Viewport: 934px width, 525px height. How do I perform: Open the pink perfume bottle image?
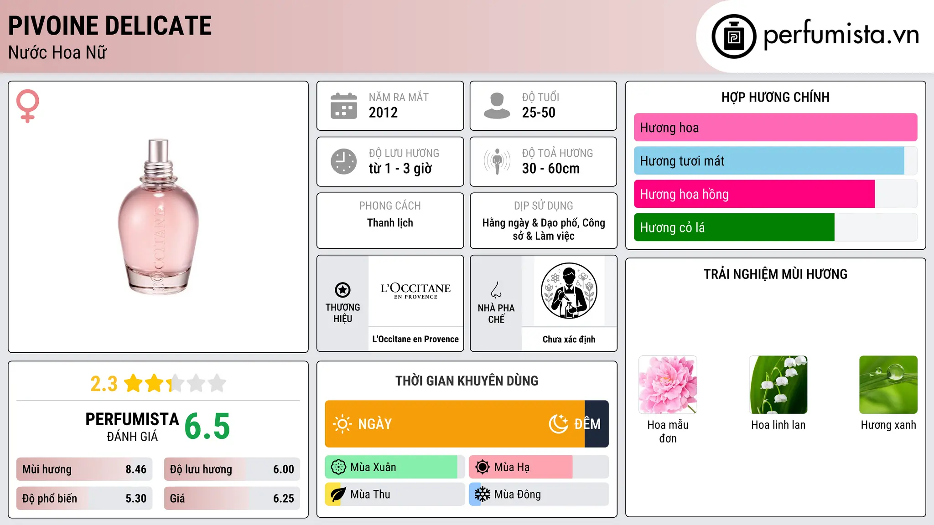coord(158,216)
